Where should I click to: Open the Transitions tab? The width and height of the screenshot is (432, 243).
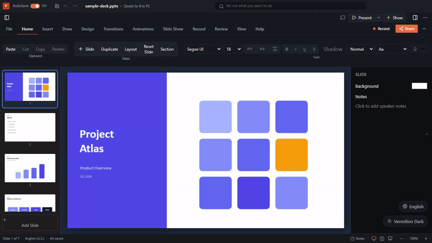tap(113, 29)
